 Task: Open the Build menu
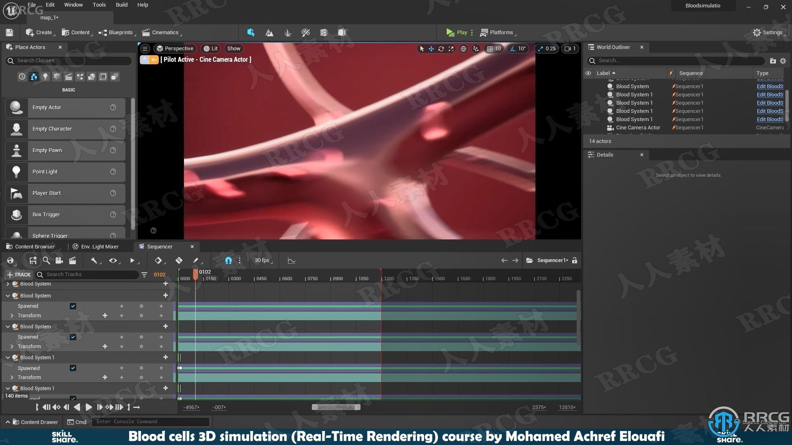(x=122, y=5)
